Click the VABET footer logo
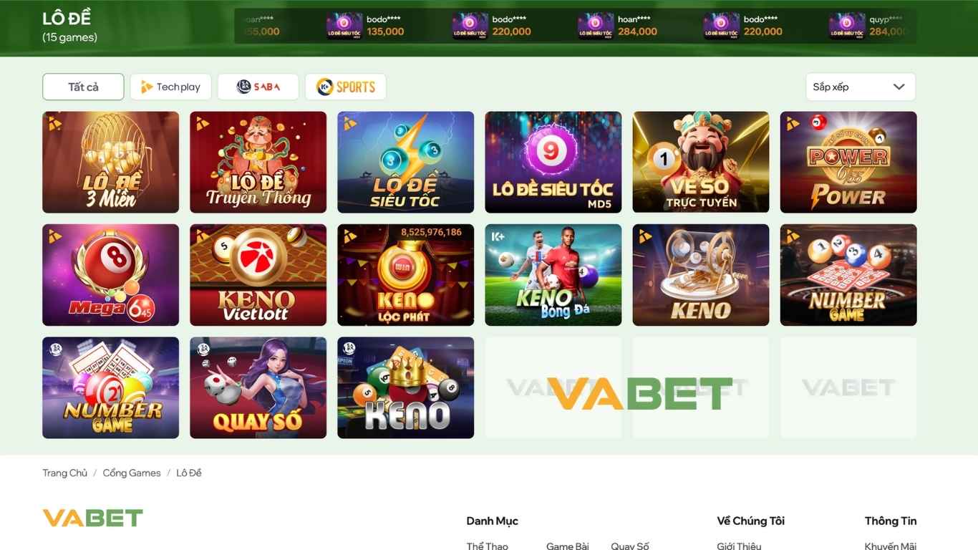 pos(93,518)
